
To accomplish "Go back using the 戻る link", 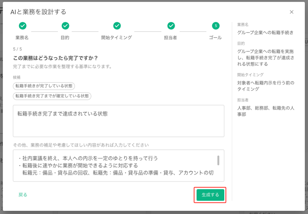I will click(23, 195).
